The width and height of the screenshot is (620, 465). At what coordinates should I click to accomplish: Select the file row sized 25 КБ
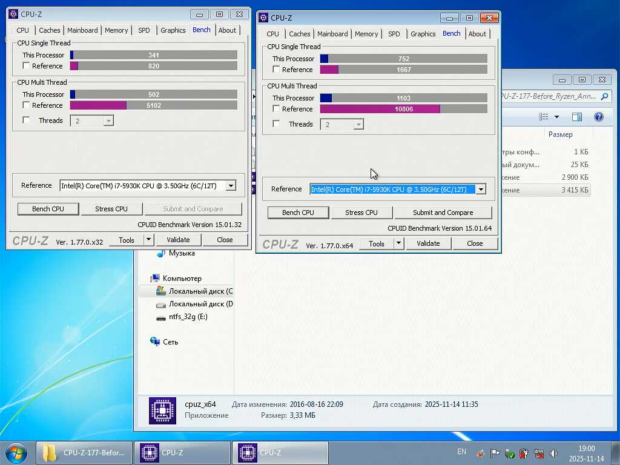pyautogui.click(x=546, y=165)
